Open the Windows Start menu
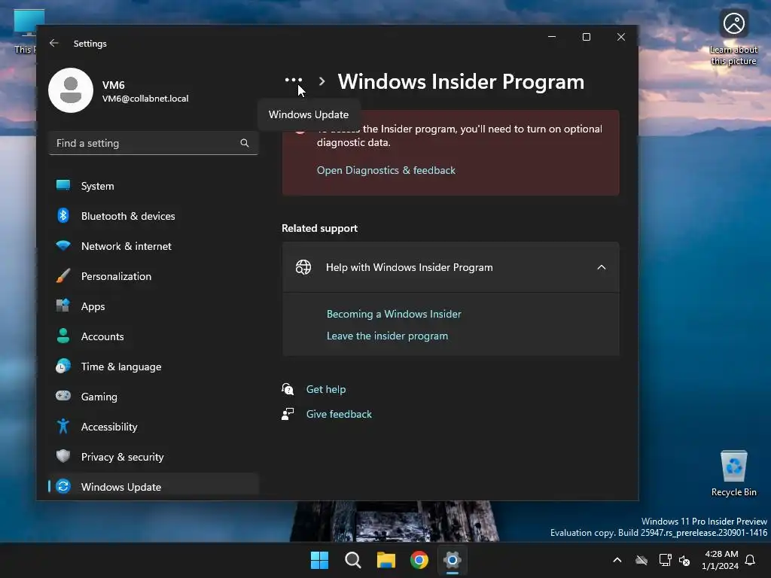 pos(319,560)
